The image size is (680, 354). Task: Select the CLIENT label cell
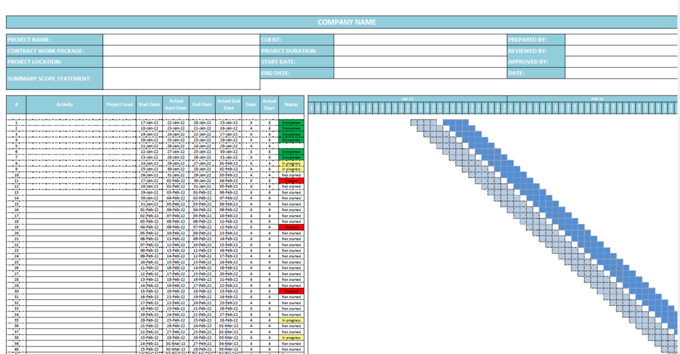click(297, 39)
